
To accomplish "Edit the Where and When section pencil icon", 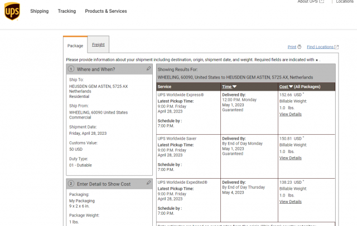I will pos(148,68).
